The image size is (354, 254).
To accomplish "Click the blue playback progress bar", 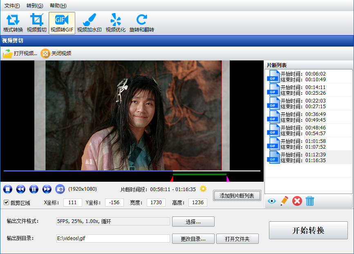I will pyautogui.click(x=88, y=171).
